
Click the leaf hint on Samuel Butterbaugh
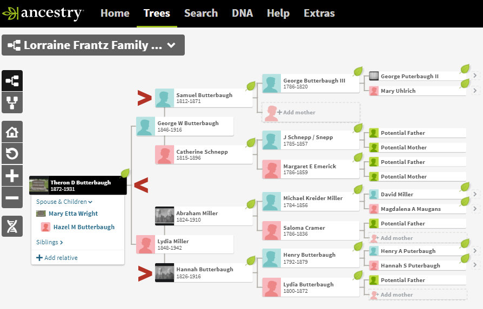click(250, 86)
